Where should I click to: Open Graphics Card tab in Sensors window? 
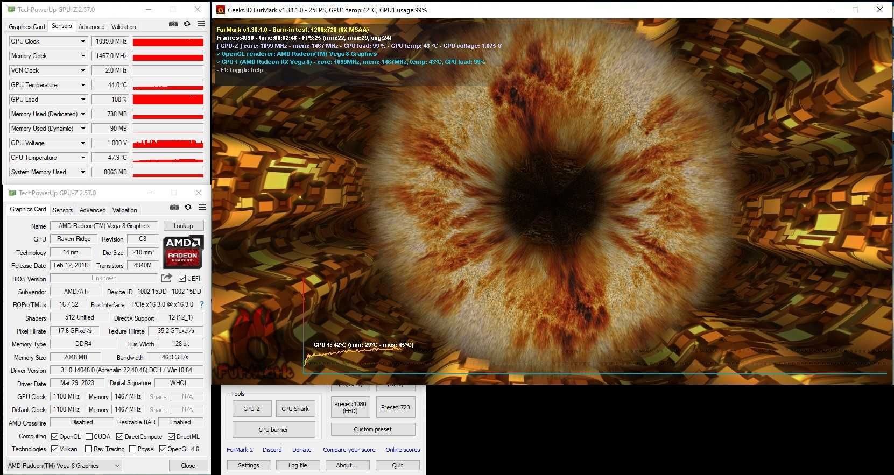[27, 27]
